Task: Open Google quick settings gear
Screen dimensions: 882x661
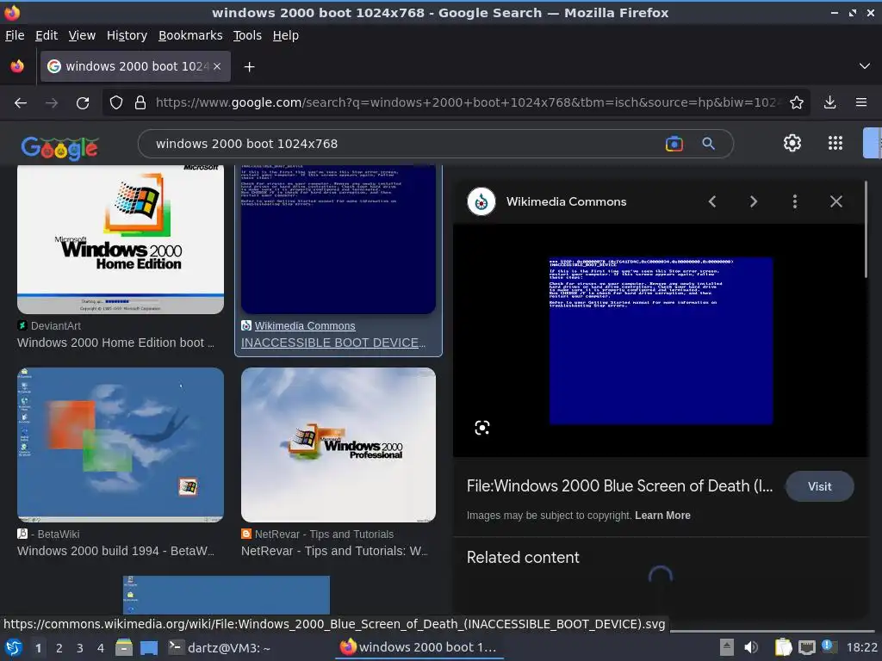Action: pos(792,144)
